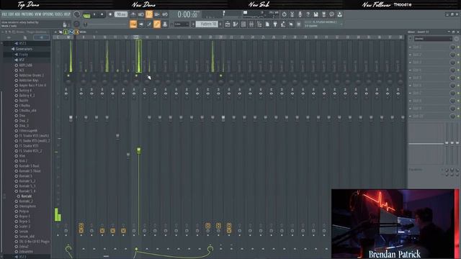The width and height of the screenshot is (461, 259).
Task: Click the highlighted orange icon in top toolbar row
Action: point(149,14)
